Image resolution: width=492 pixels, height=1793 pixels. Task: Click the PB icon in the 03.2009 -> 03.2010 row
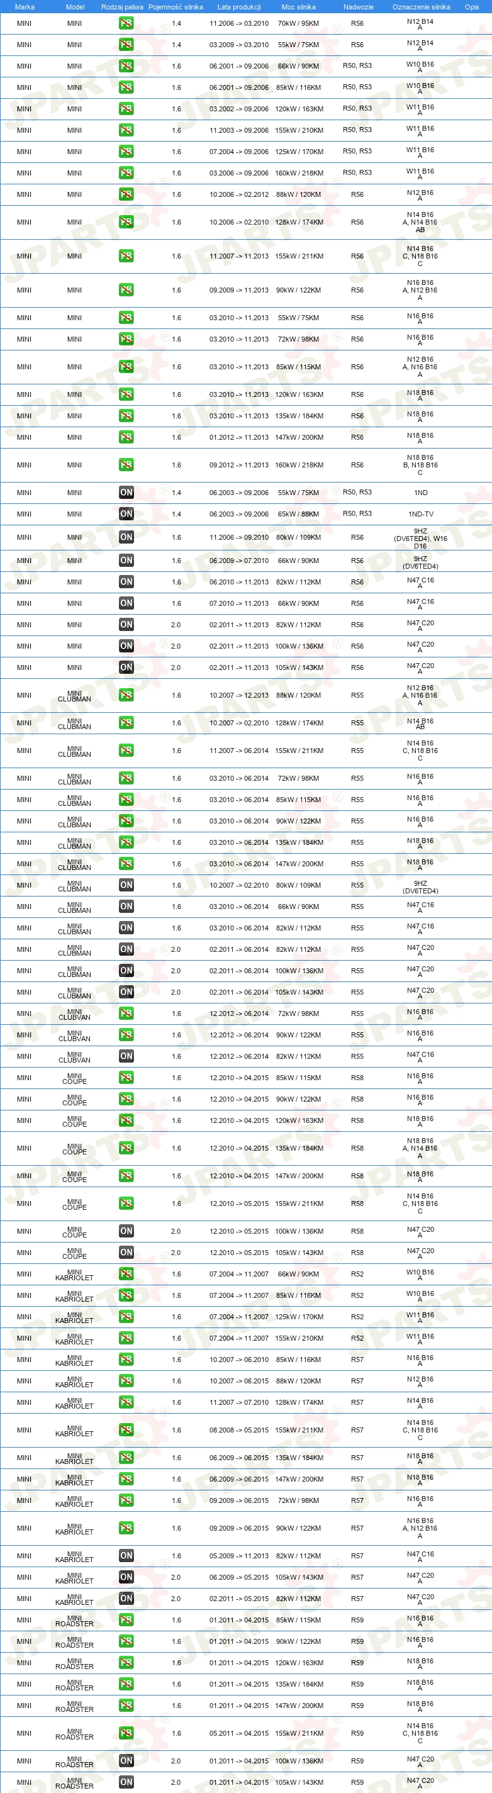126,45
